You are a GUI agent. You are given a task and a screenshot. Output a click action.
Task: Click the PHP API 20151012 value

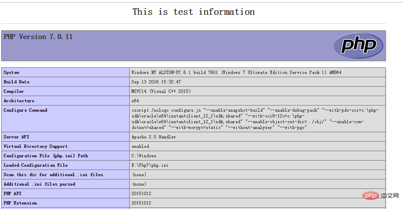pos(141,194)
